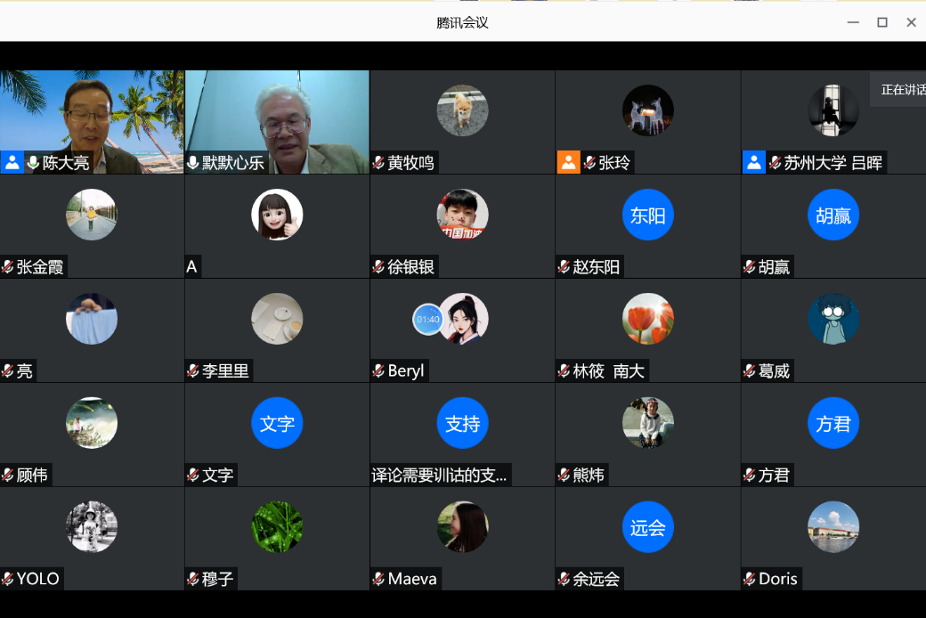Toggle the muted mic indicator beside YOLO
This screenshot has height=618, width=926.
tap(8, 580)
